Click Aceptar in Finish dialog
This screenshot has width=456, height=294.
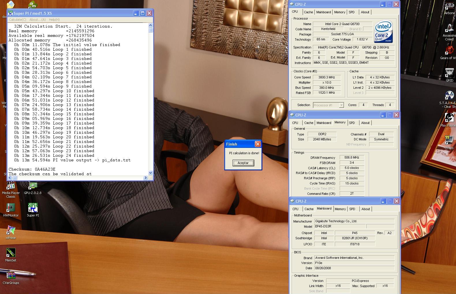click(243, 163)
